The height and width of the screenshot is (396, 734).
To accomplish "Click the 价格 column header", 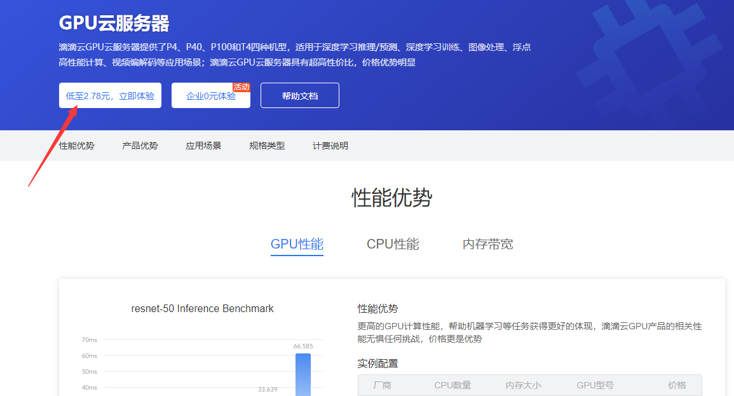I will click(x=677, y=385).
